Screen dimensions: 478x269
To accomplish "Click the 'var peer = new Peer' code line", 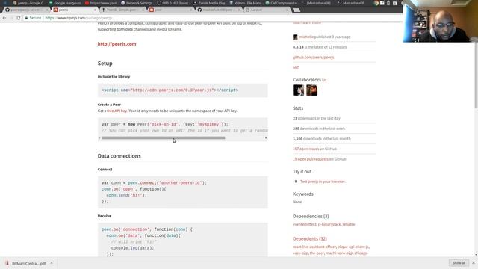I will [x=164, y=124].
